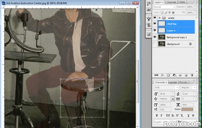Screen dimensions: 202x128
Task: Toggle Underline text style
Action: point(188,116)
